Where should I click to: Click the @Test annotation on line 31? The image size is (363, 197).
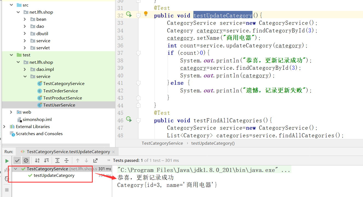coord(162,8)
